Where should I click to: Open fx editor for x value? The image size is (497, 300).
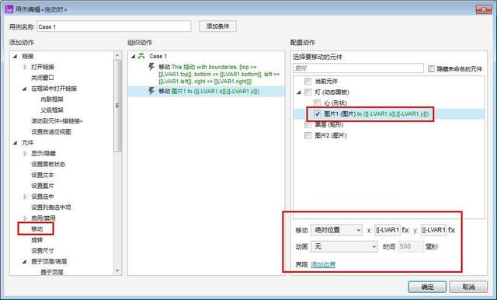point(405,230)
